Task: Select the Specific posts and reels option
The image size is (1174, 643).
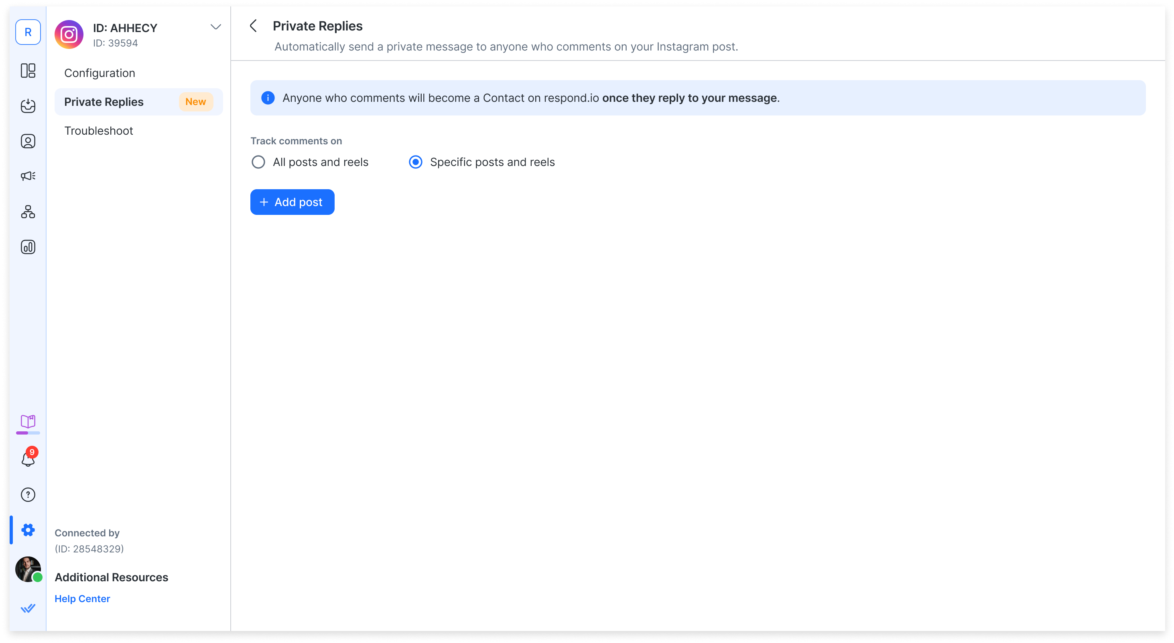Action: point(416,162)
